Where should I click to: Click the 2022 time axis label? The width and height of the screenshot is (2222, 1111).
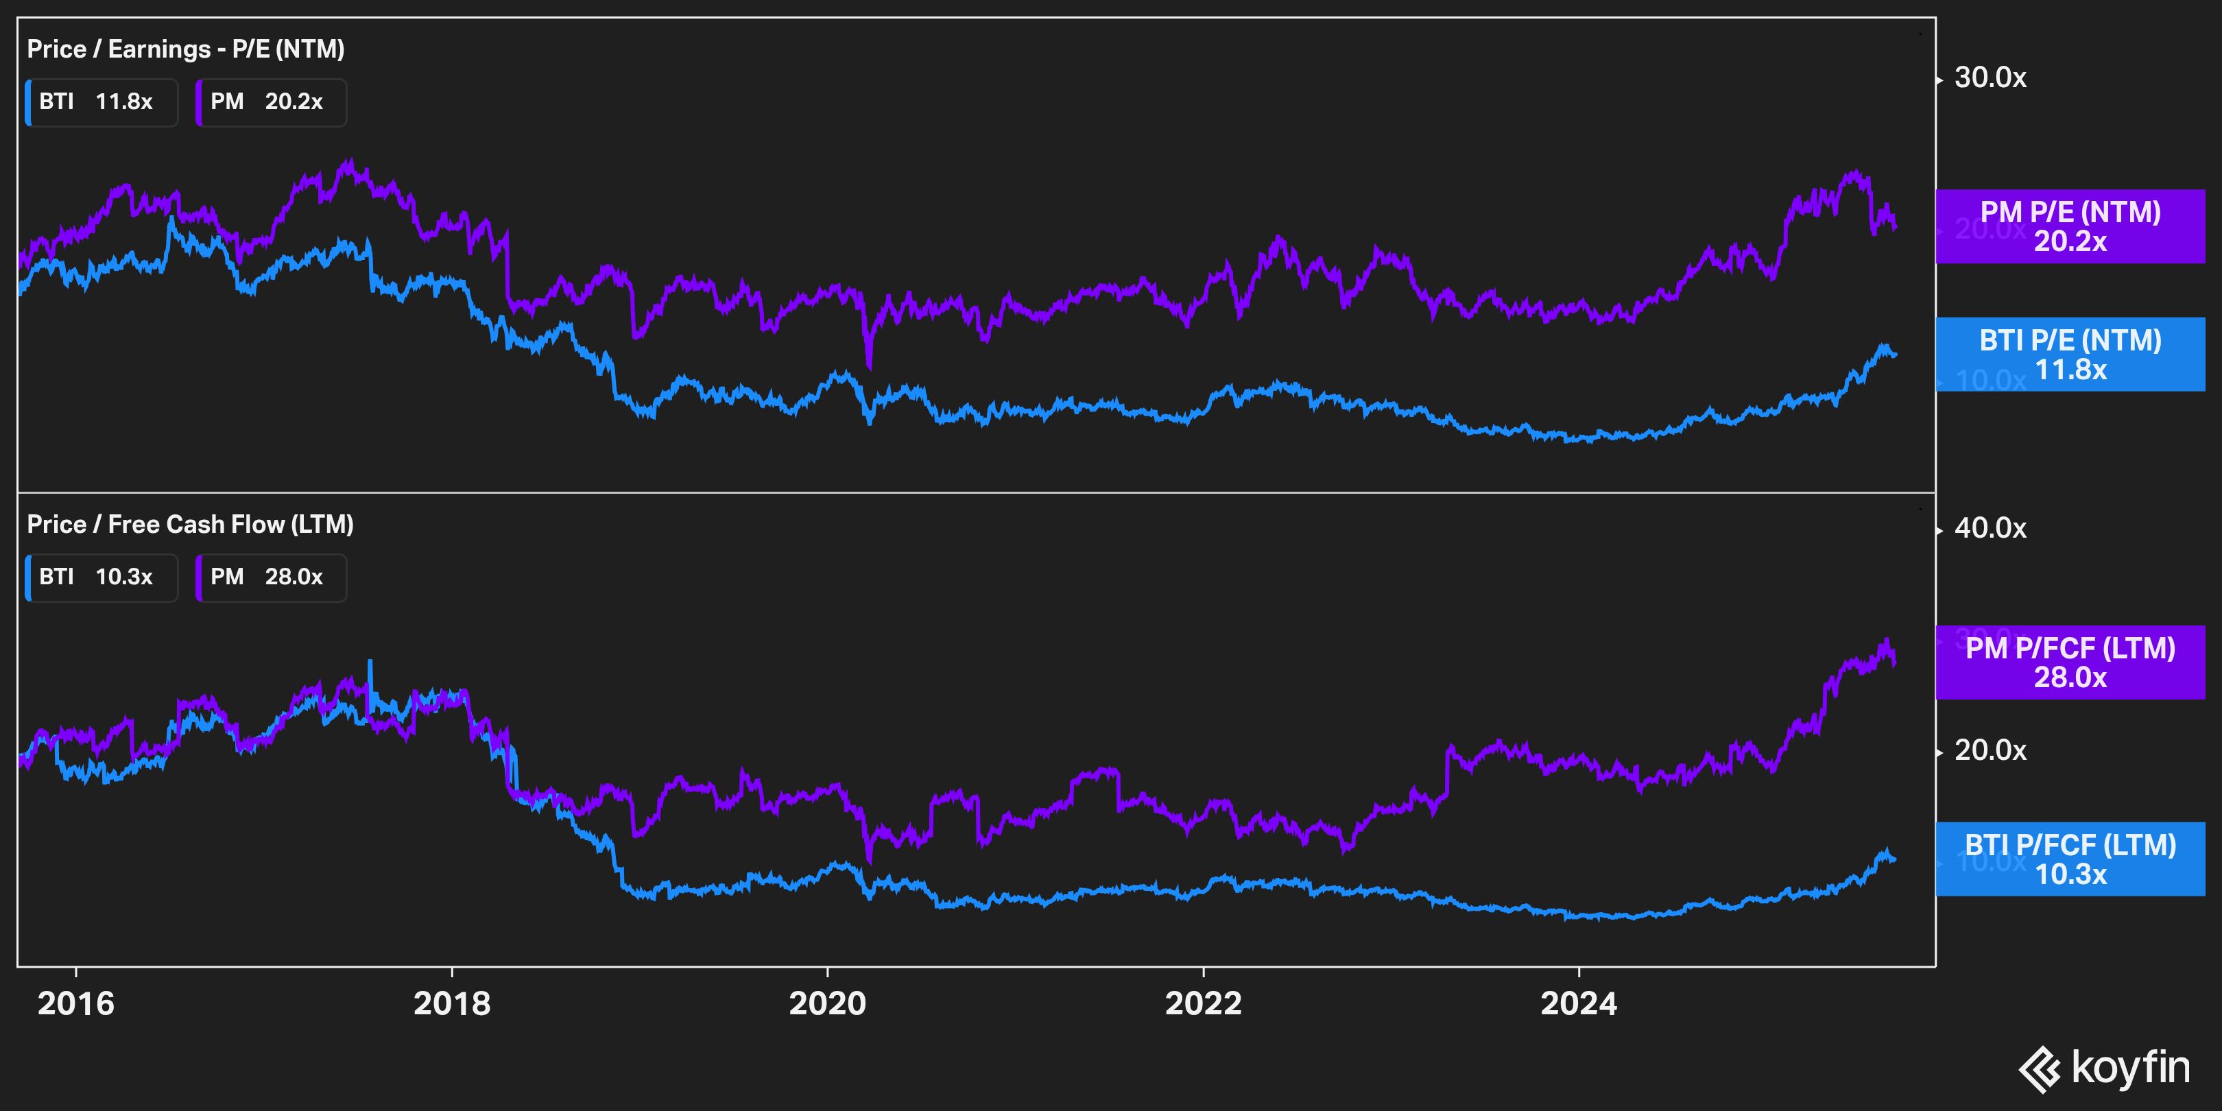pos(1204,1003)
